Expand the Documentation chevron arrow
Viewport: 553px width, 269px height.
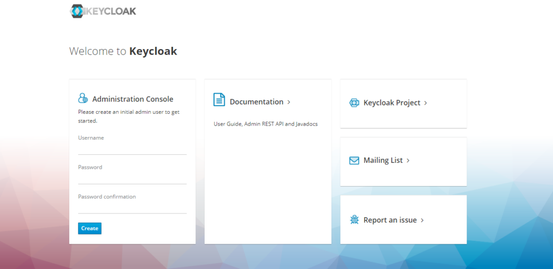288,102
